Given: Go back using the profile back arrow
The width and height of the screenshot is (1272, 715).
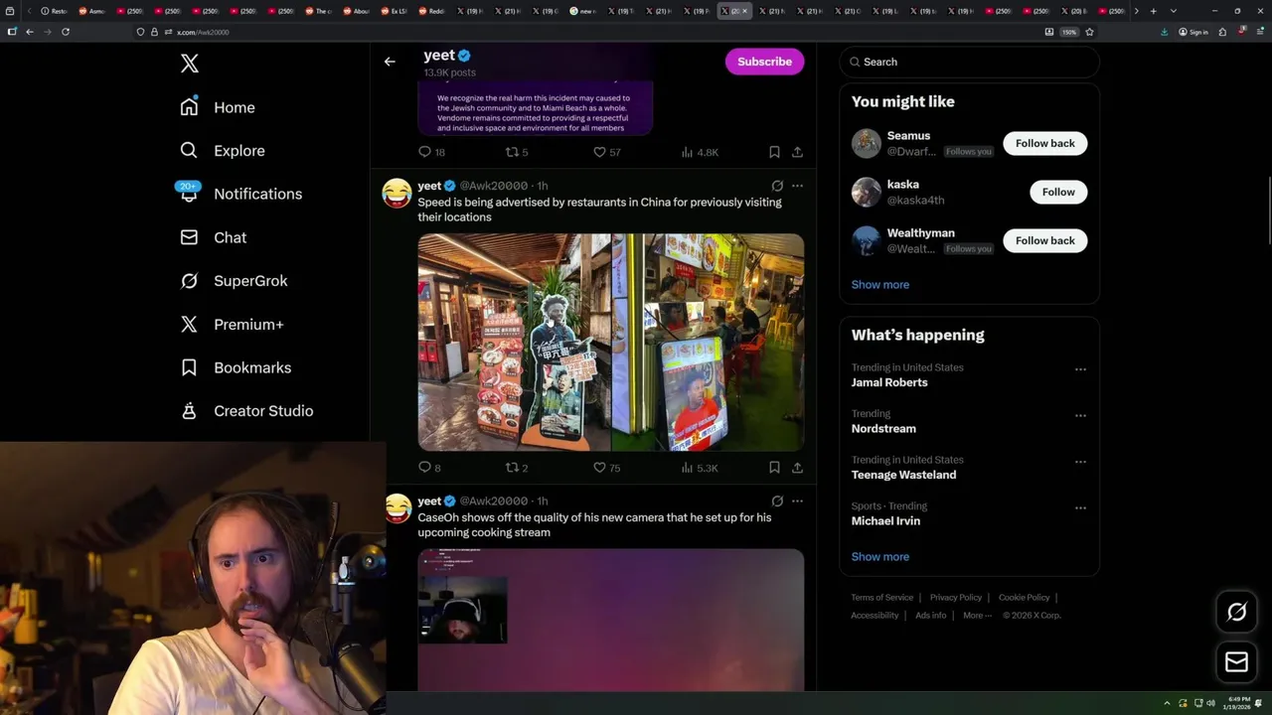Looking at the screenshot, I should click(x=390, y=62).
